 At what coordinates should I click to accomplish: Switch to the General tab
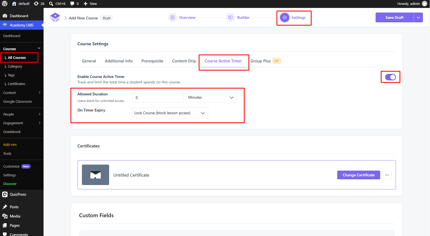pyautogui.click(x=89, y=61)
